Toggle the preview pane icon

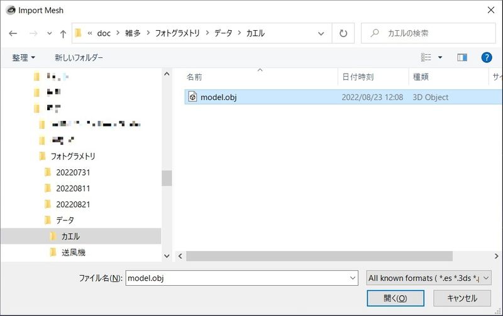pyautogui.click(x=462, y=57)
